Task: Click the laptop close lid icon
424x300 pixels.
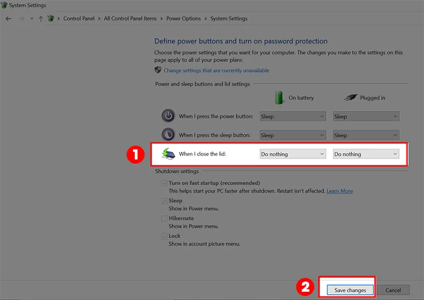Action: 168,154
